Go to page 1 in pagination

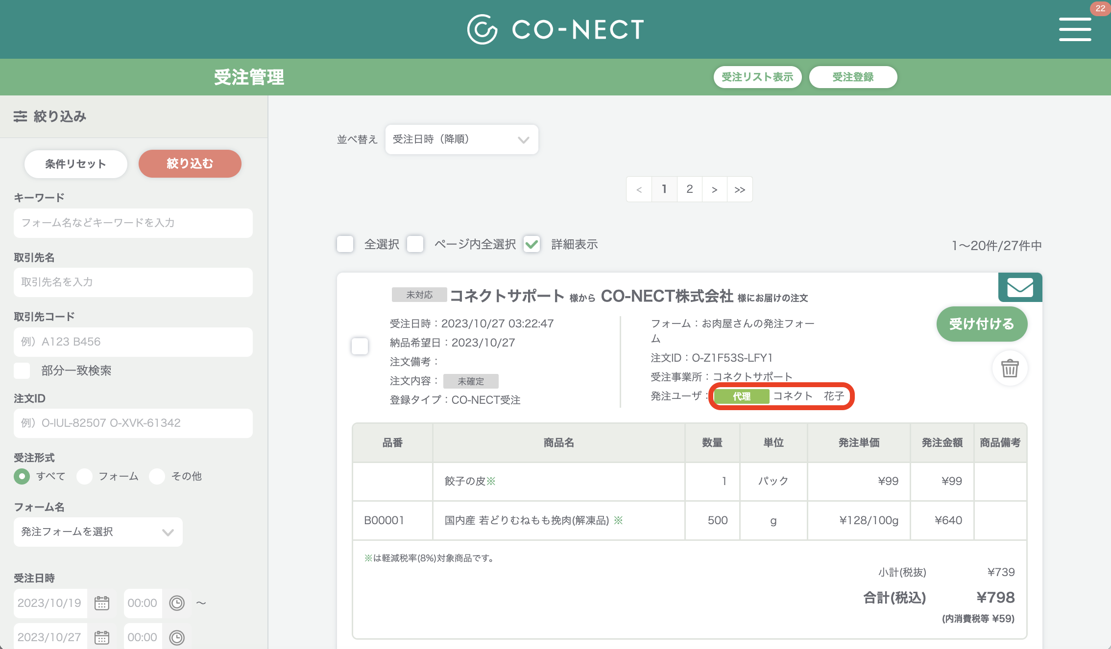point(664,189)
